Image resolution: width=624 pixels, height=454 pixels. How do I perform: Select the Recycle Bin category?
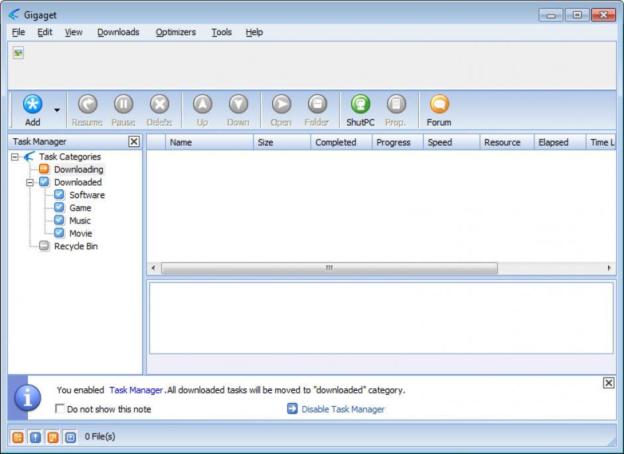point(76,247)
